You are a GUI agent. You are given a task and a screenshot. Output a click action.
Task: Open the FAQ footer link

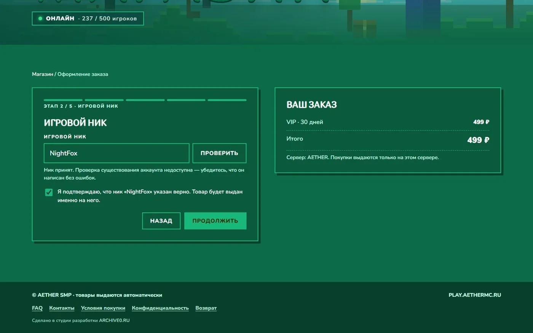click(37, 308)
